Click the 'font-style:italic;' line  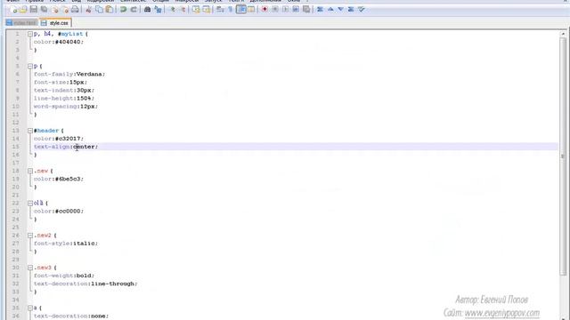pyautogui.click(x=66, y=244)
